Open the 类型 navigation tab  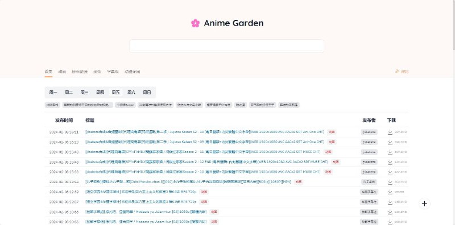click(97, 72)
